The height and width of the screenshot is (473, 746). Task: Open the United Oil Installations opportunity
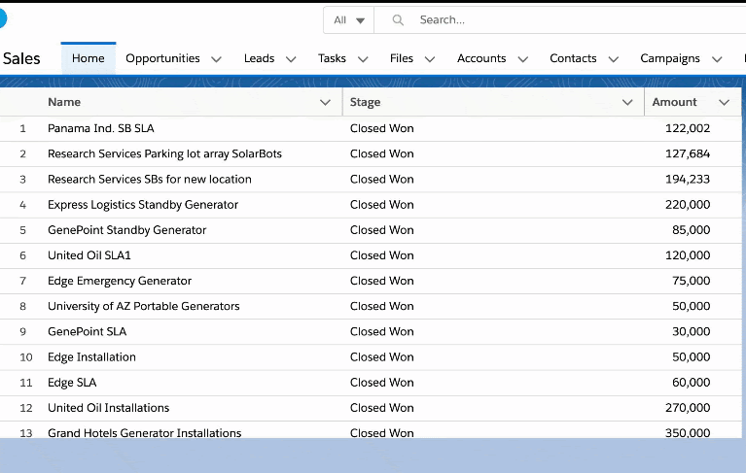[108, 408]
